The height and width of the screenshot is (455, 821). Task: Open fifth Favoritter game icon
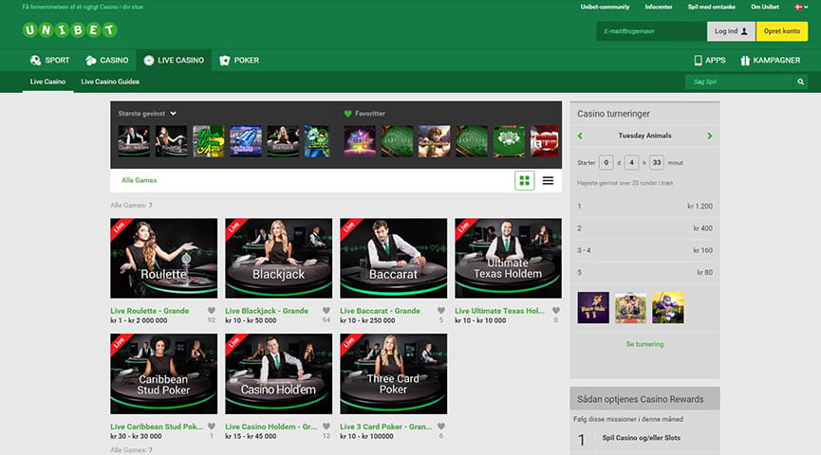pos(509,141)
